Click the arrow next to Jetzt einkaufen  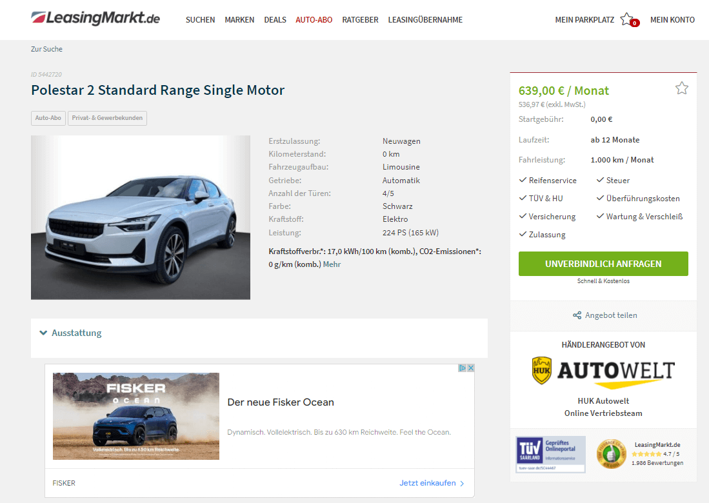pyautogui.click(x=462, y=484)
